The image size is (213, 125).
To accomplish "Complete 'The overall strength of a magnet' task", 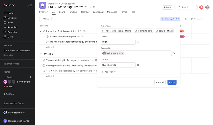I will [44, 60].
